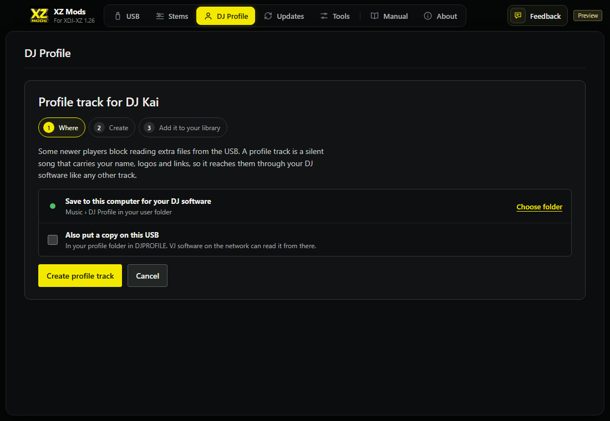This screenshot has height=421, width=610.
Task: Go to step 3 Add it to your library
Action: click(183, 127)
